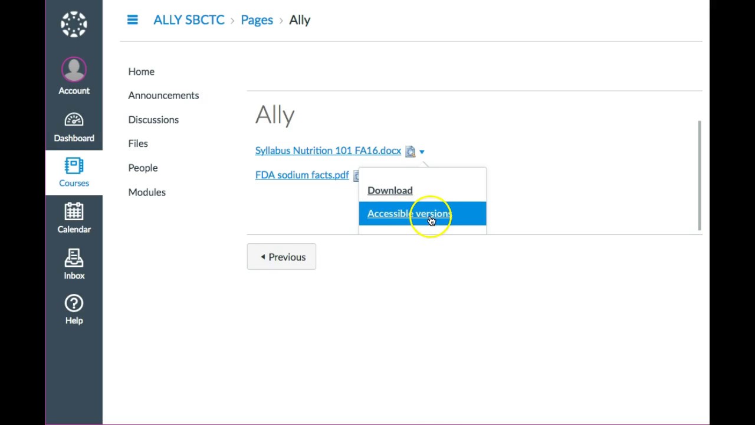This screenshot has width=755, height=425.
Task: Open the FDA sodium facts.pdf link
Action: point(302,175)
